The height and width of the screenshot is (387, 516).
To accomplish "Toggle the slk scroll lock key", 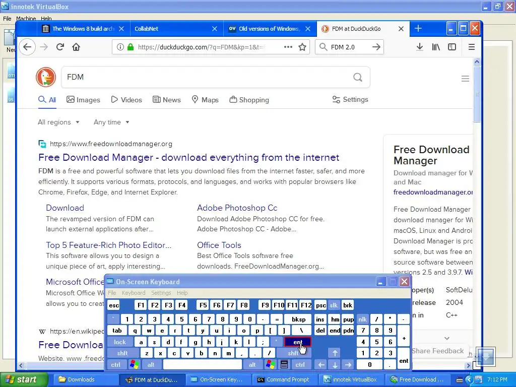I will tap(334, 305).
